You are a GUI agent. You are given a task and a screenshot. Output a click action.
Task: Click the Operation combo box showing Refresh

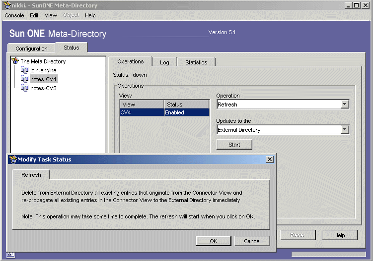coord(283,104)
